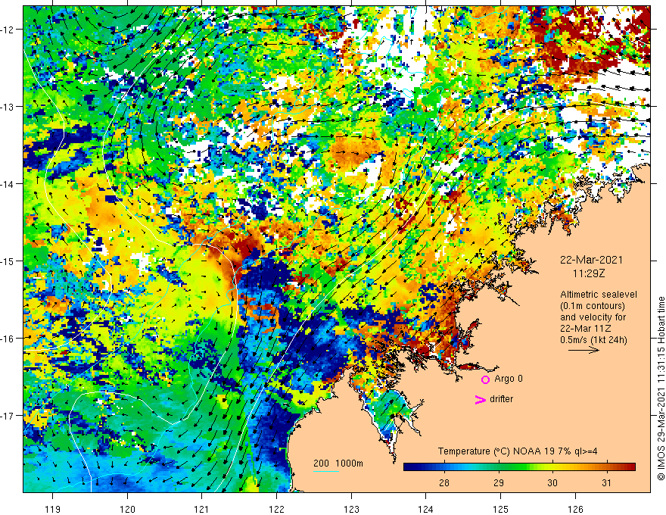The width and height of the screenshot is (666, 515).
Task: Click the cyan 200m depth contour legend line
Action: (x=325, y=471)
